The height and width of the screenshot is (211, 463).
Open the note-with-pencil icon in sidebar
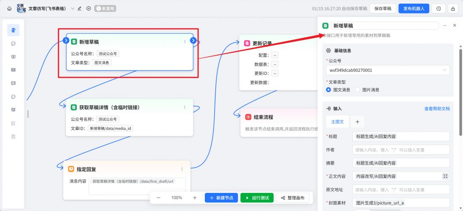point(13,123)
